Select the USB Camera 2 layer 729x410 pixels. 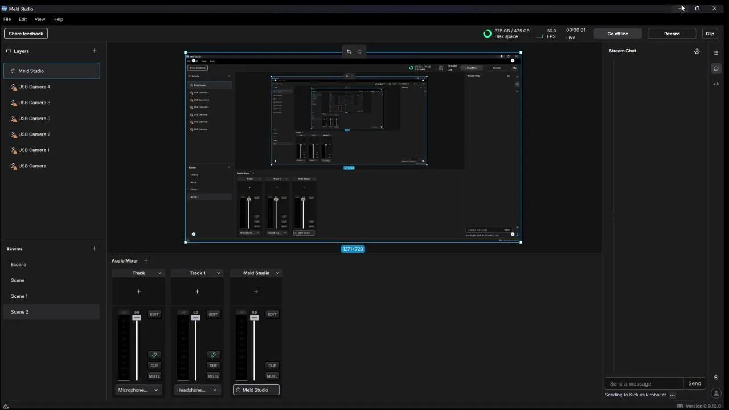[52, 134]
